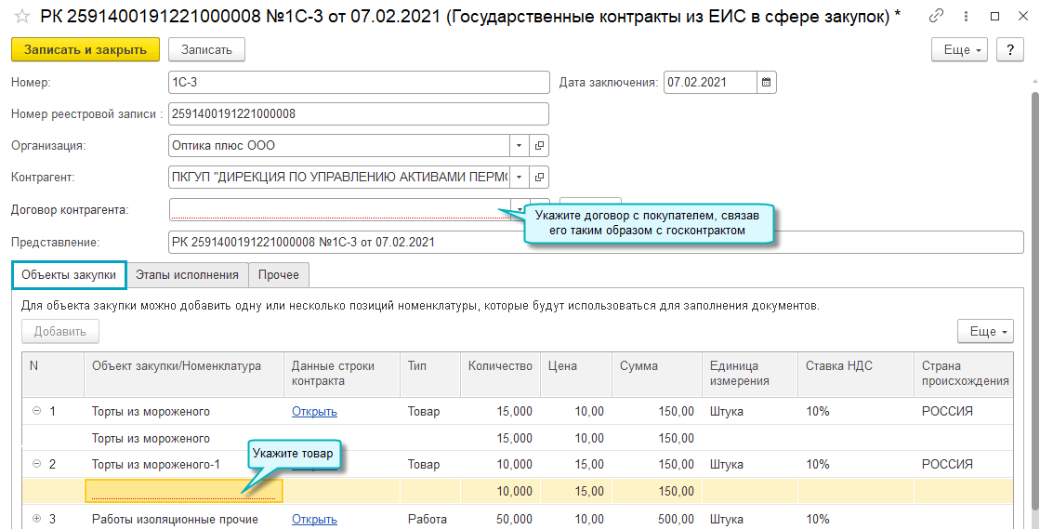Click the Страна происхождения column header
This screenshot has height=529, width=1040.
pyautogui.click(x=964, y=374)
